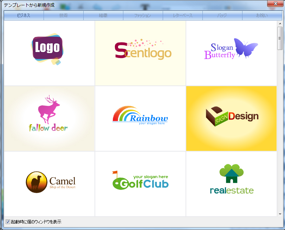
Task: Click the vertical scrollbar thumb
Action: [x=280, y=38]
